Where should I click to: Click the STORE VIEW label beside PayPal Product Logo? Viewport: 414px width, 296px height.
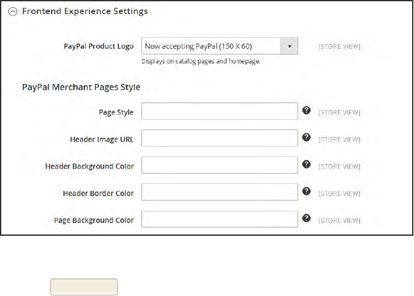pyautogui.click(x=339, y=47)
